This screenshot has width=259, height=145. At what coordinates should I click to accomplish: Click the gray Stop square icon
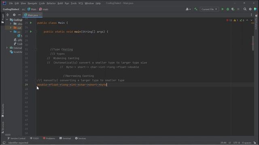[x=238, y=9]
